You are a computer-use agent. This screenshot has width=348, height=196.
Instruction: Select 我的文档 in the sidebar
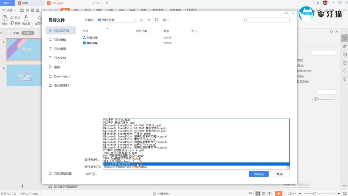[x=60, y=58]
